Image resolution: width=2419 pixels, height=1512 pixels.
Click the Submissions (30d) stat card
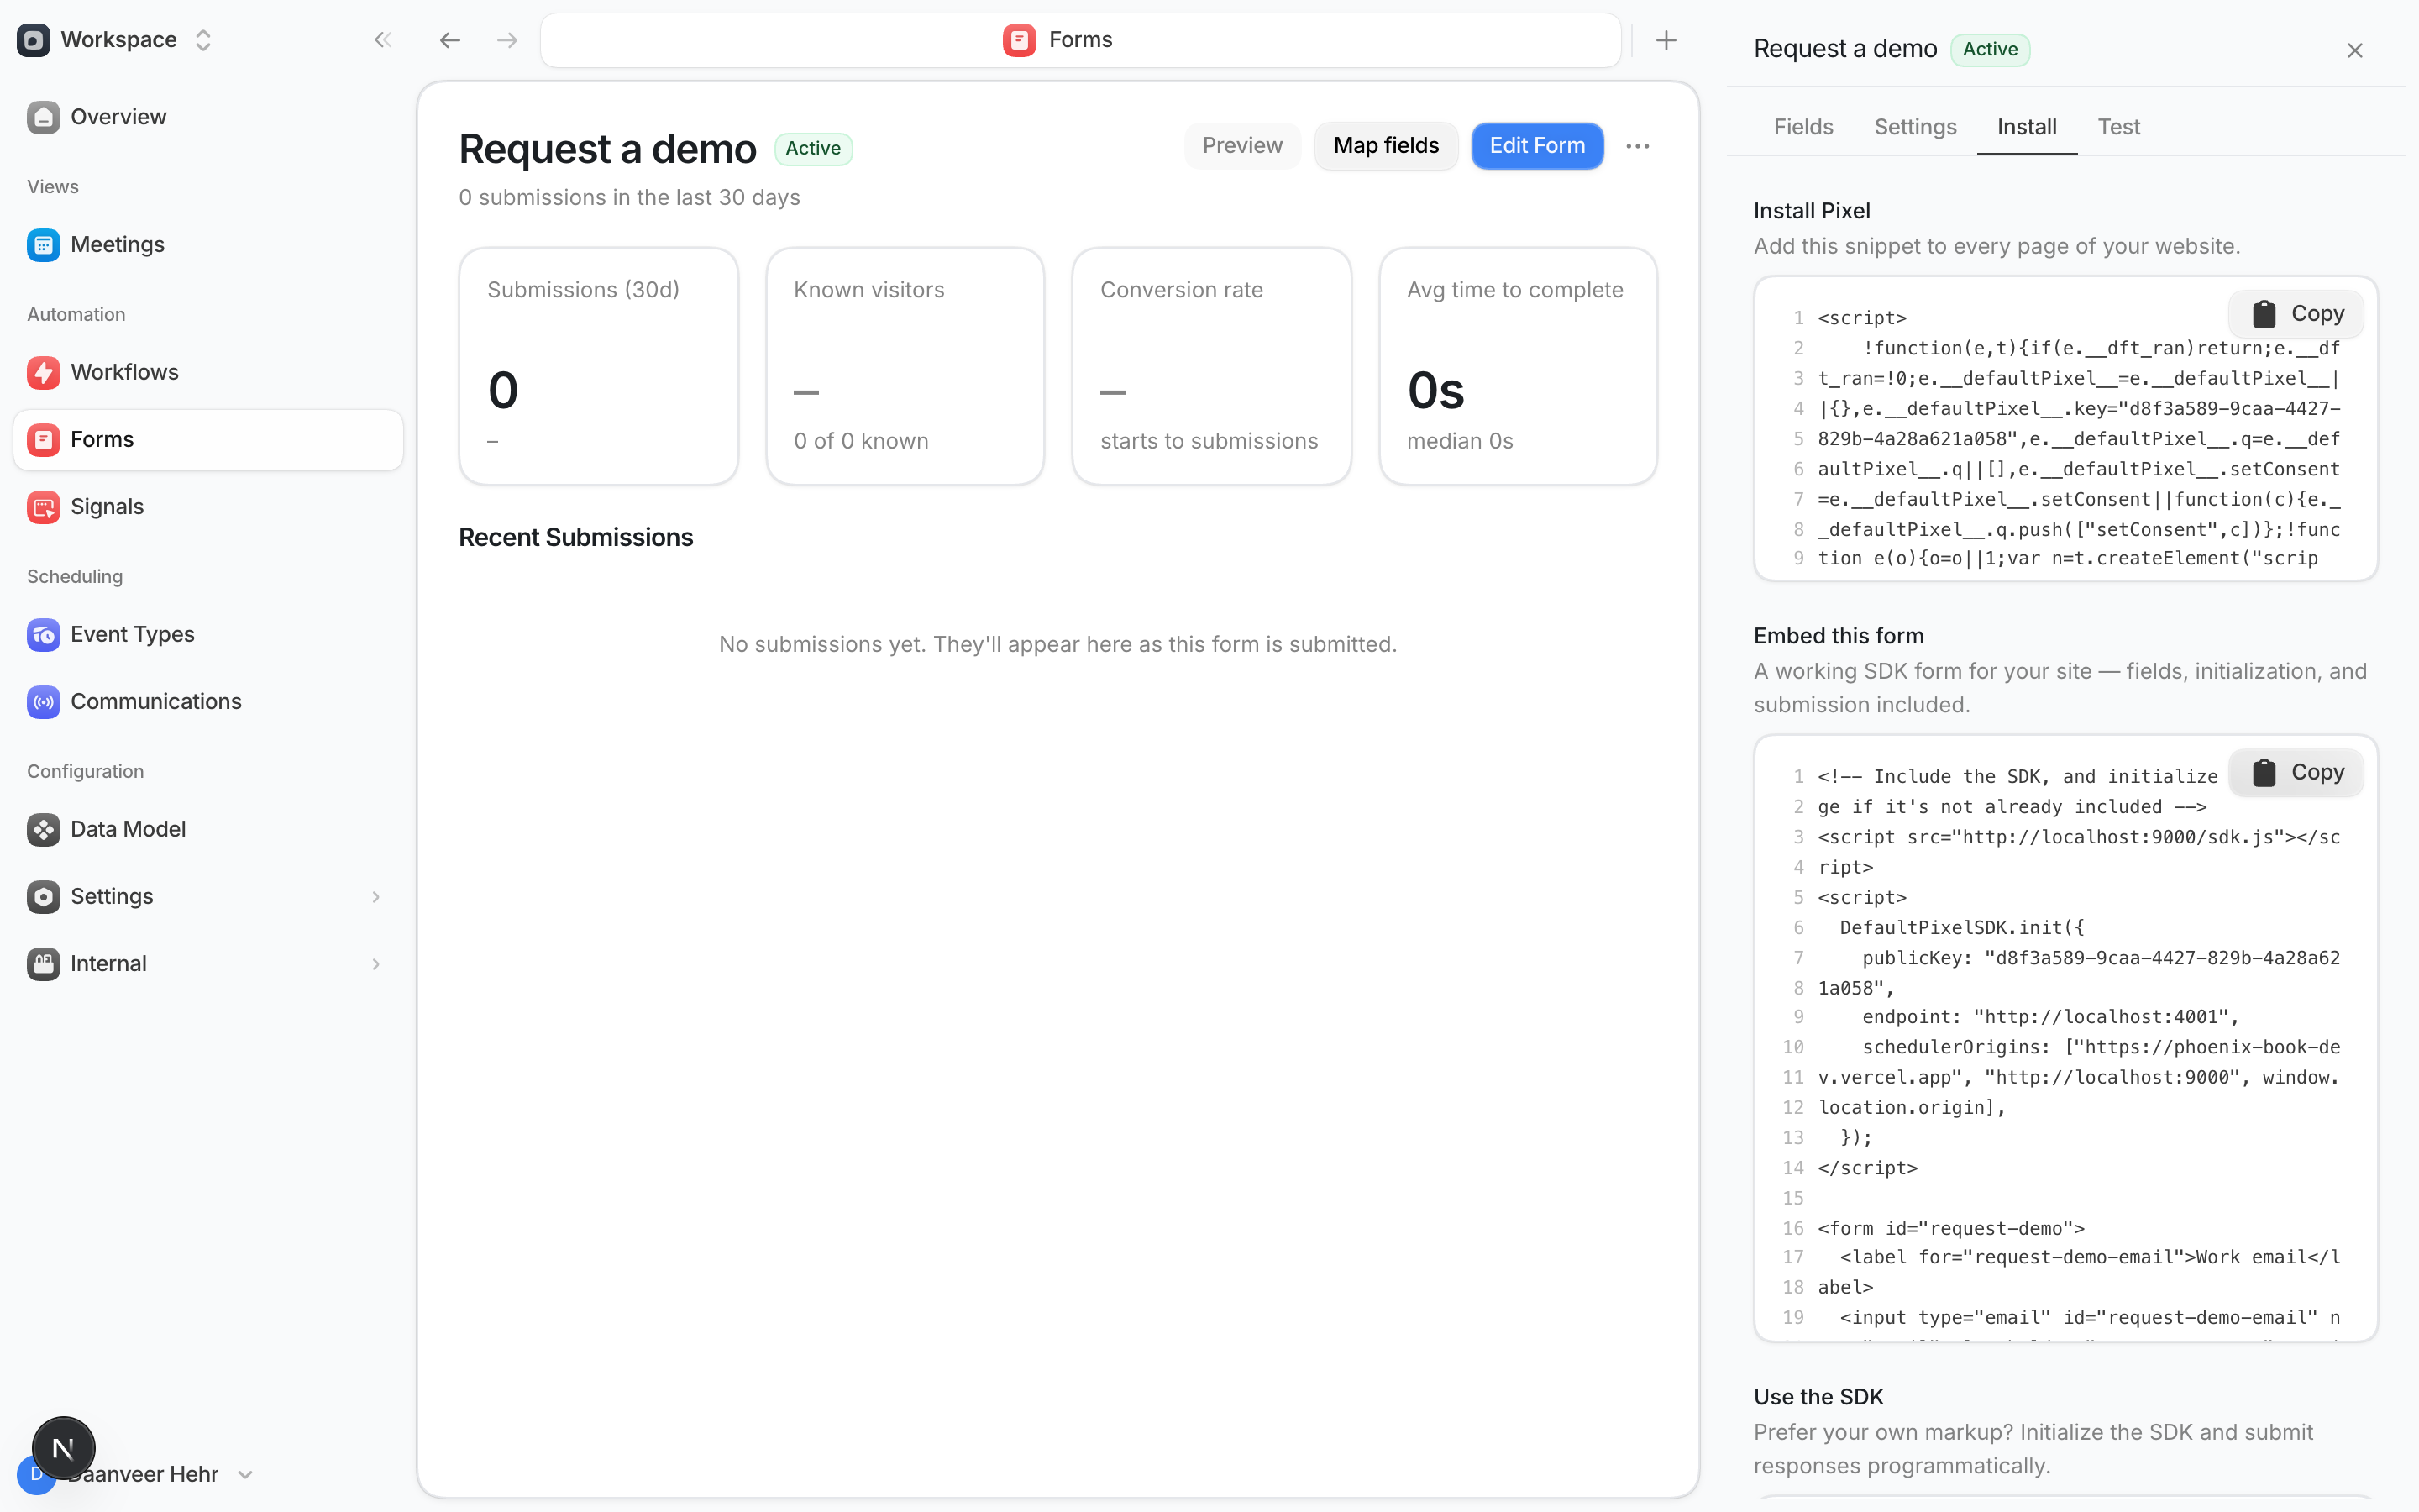pyautogui.click(x=599, y=366)
